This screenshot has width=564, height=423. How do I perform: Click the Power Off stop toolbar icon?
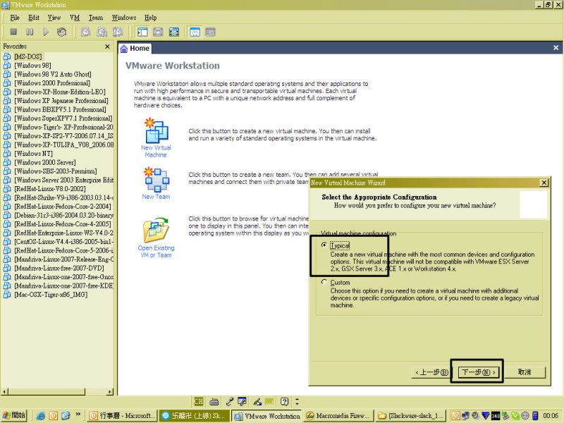coord(13,32)
